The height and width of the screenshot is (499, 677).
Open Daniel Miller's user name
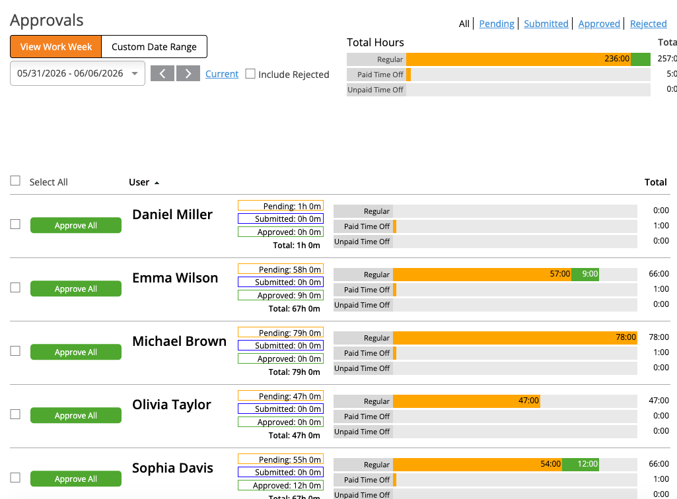point(172,215)
